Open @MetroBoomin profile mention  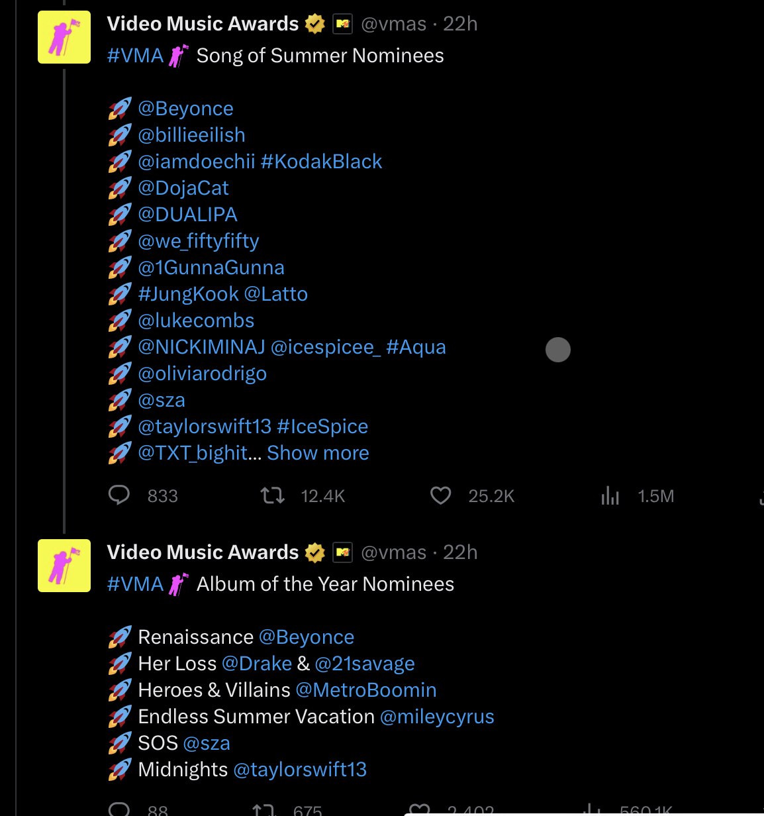[365, 690]
